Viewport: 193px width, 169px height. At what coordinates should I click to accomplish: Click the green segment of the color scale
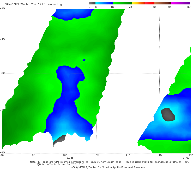pyautogui.click(x=122, y=3)
